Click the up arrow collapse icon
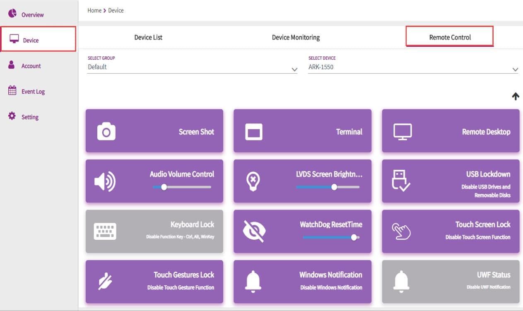The image size is (523, 311). [x=515, y=96]
